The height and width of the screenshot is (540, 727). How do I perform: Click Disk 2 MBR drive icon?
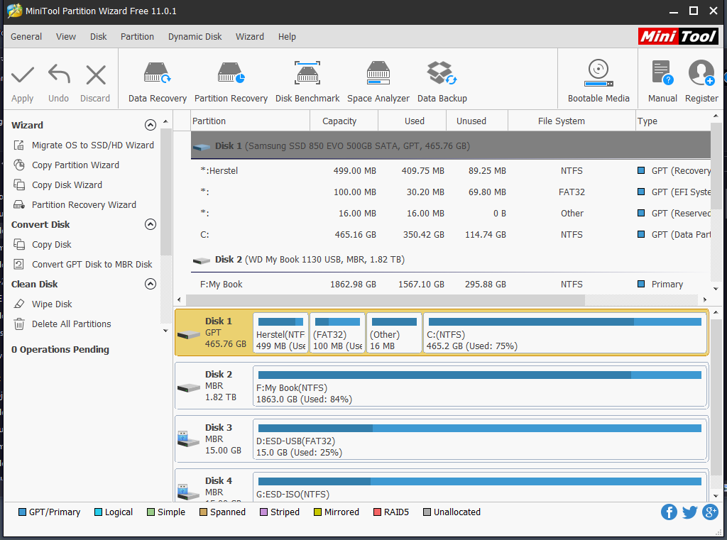[x=189, y=387]
